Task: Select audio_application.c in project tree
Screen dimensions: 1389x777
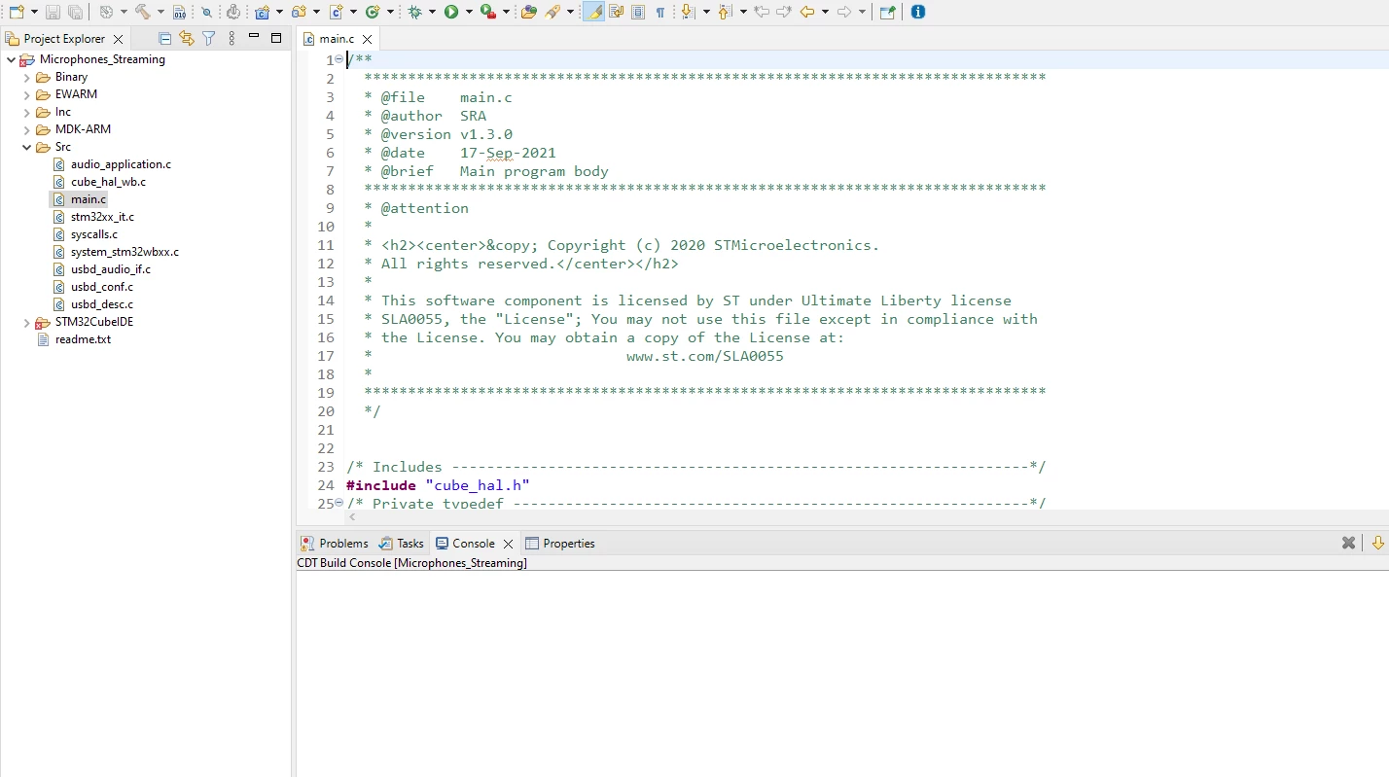Action: pos(121,164)
